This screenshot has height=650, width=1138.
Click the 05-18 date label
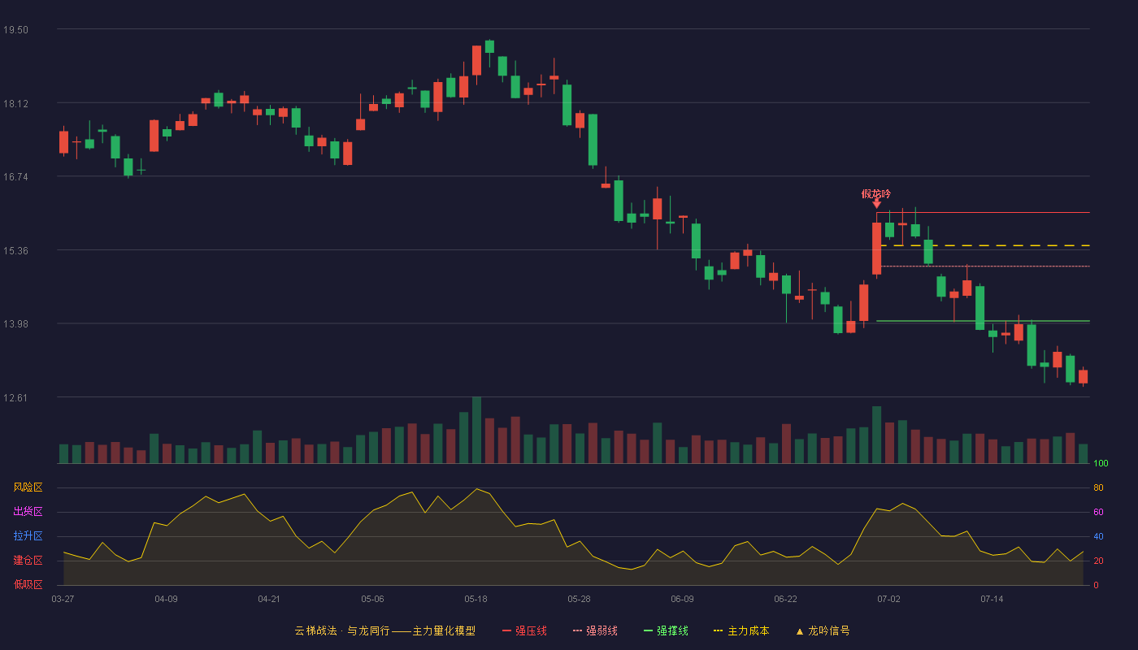[476, 599]
